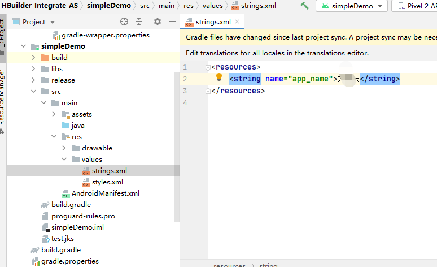Collapse the simpleDemo module node
The width and height of the screenshot is (437, 267).
pos(23,46)
